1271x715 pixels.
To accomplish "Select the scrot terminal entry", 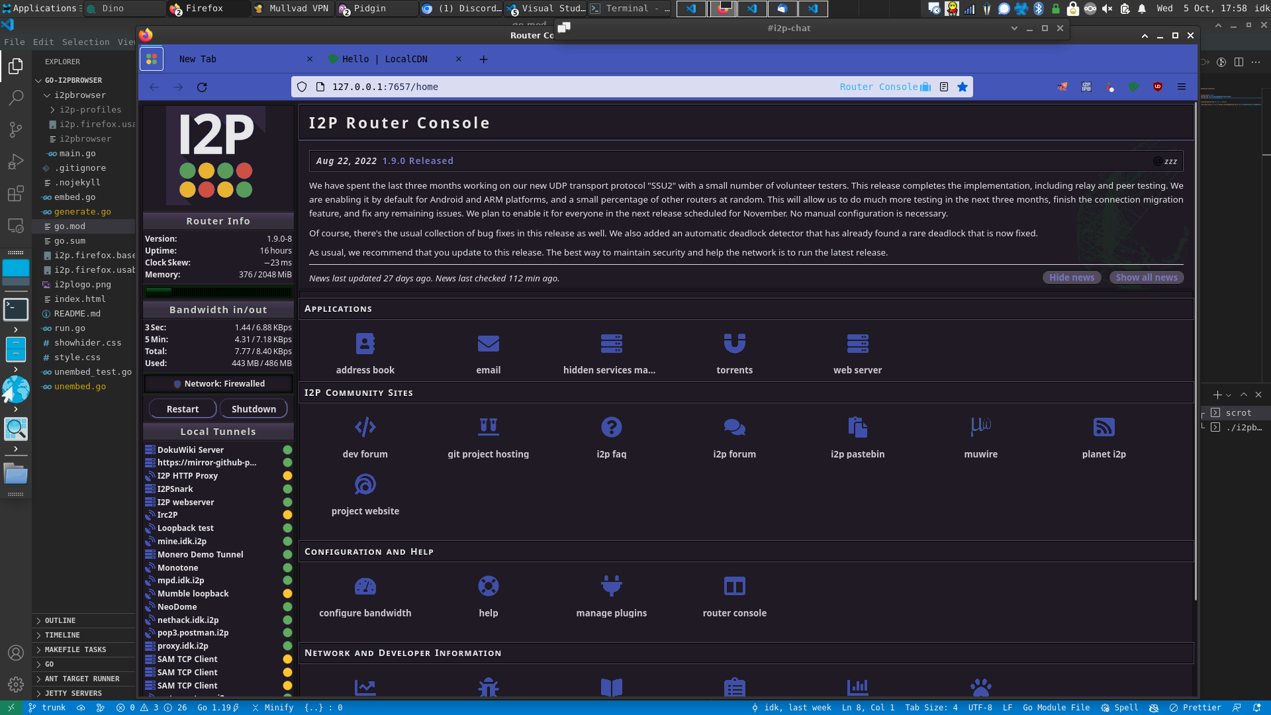I will (1237, 412).
